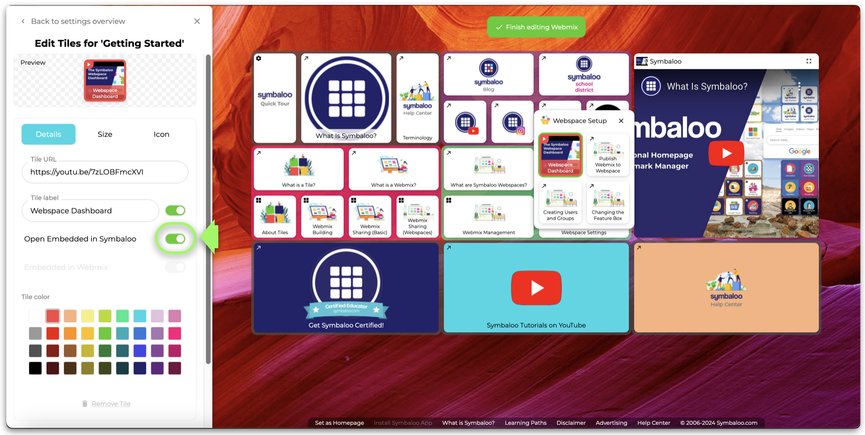Open the Disclaimer footer link

[x=571, y=423]
